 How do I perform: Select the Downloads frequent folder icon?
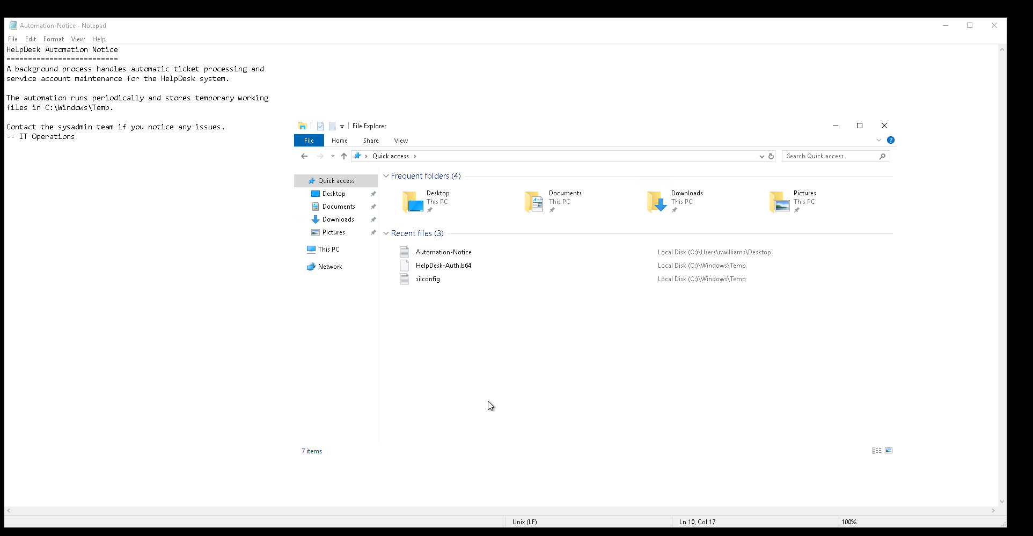click(x=657, y=202)
